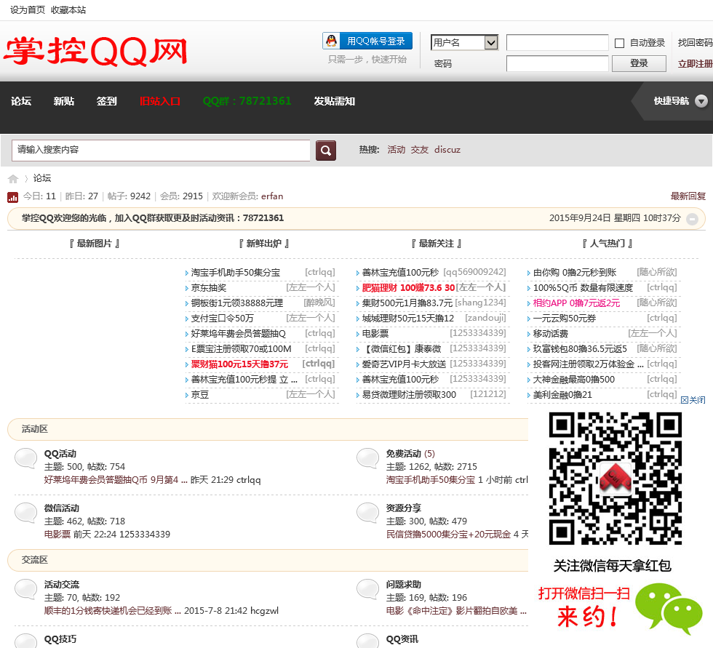Click the 用QQ帐号登录 button
713x648 pixels.
[x=367, y=41]
